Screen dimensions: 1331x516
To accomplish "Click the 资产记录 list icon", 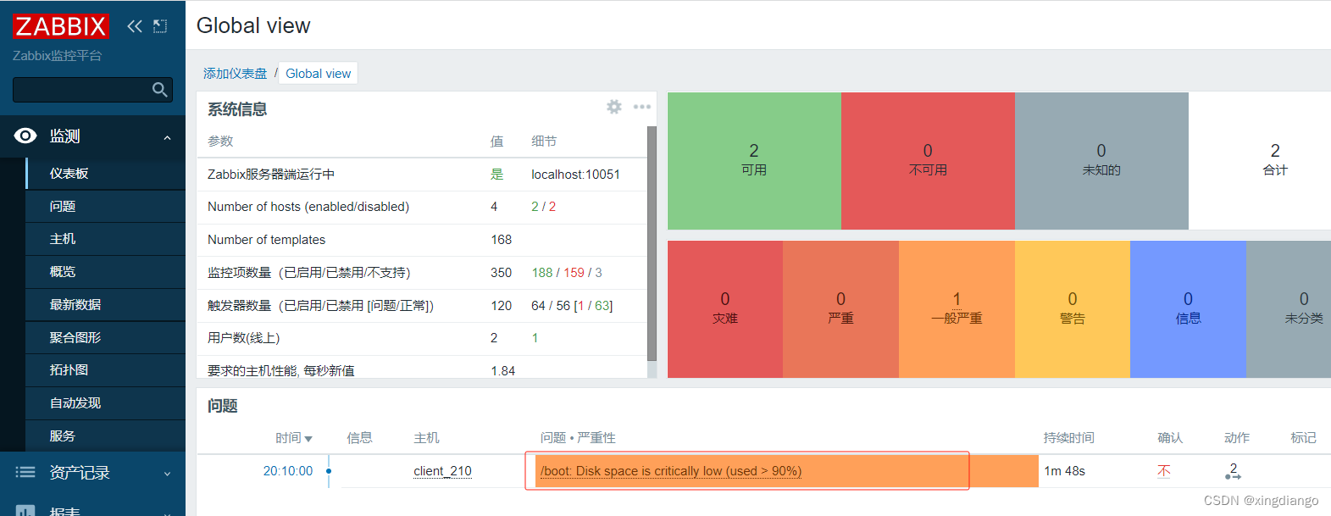I will pos(25,472).
